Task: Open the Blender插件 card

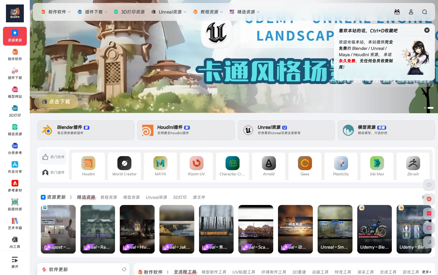Action: coord(86,130)
